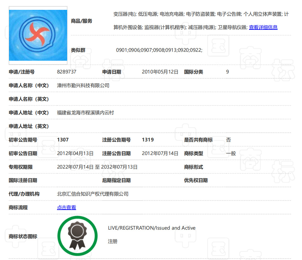Click the 初审公告期号 label

point(23,140)
